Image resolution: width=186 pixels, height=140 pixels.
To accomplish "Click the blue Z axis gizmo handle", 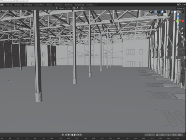I will pyautogui.click(x=178, y=16).
